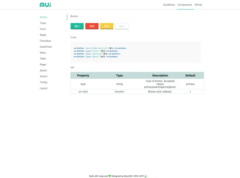The image size is (240, 178).
Task: Navigate to Pager in the sidebar
Action: 43,65
